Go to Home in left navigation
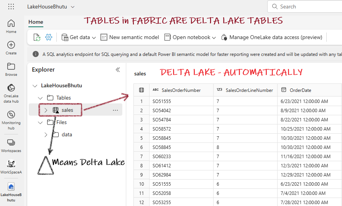The image size is (342, 206). (x=11, y=26)
